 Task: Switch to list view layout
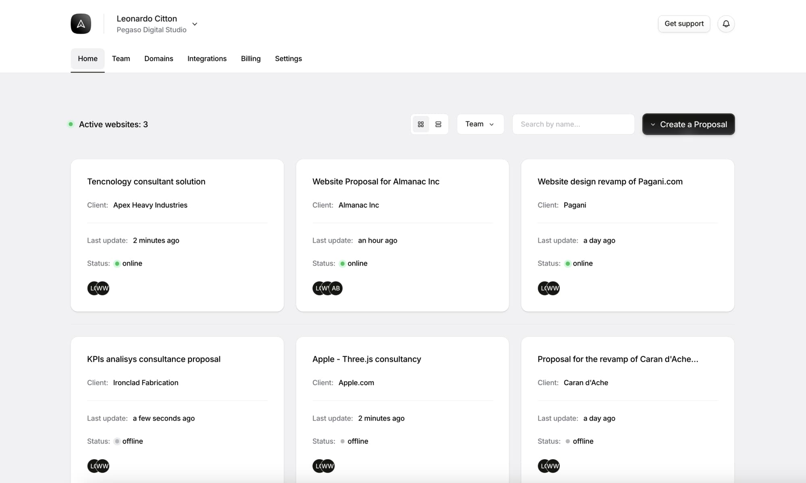[x=438, y=124]
